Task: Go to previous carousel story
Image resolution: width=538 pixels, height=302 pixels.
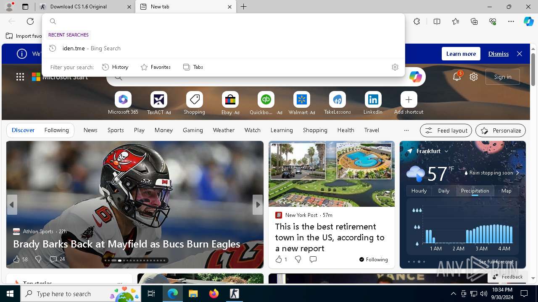Action: (x=12, y=205)
